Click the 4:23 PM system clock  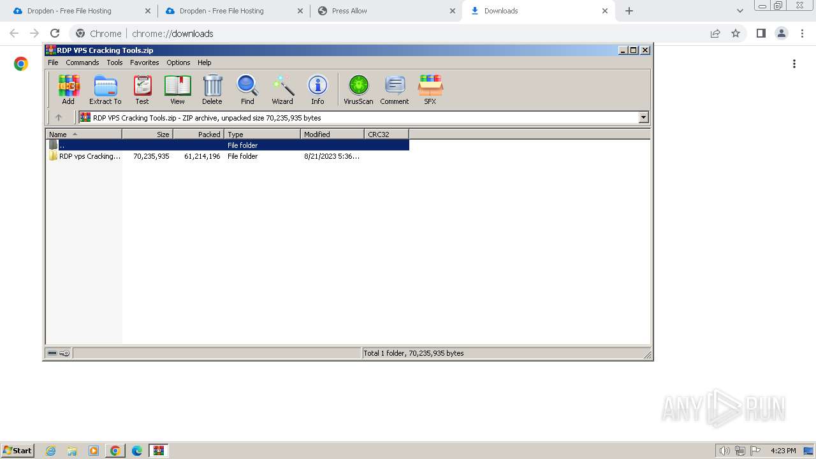[783, 451]
